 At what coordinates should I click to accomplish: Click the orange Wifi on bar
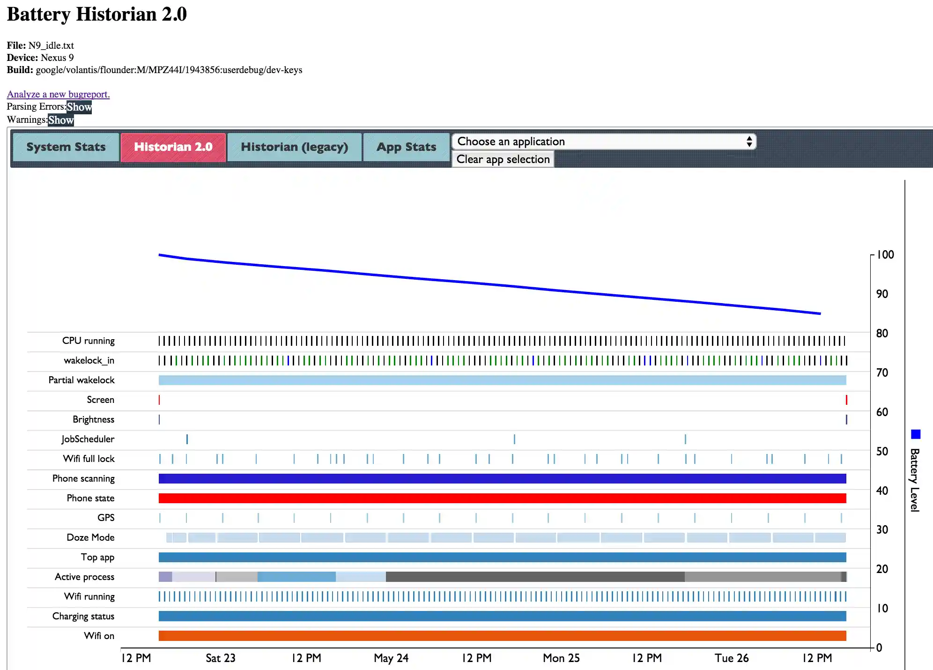click(502, 636)
